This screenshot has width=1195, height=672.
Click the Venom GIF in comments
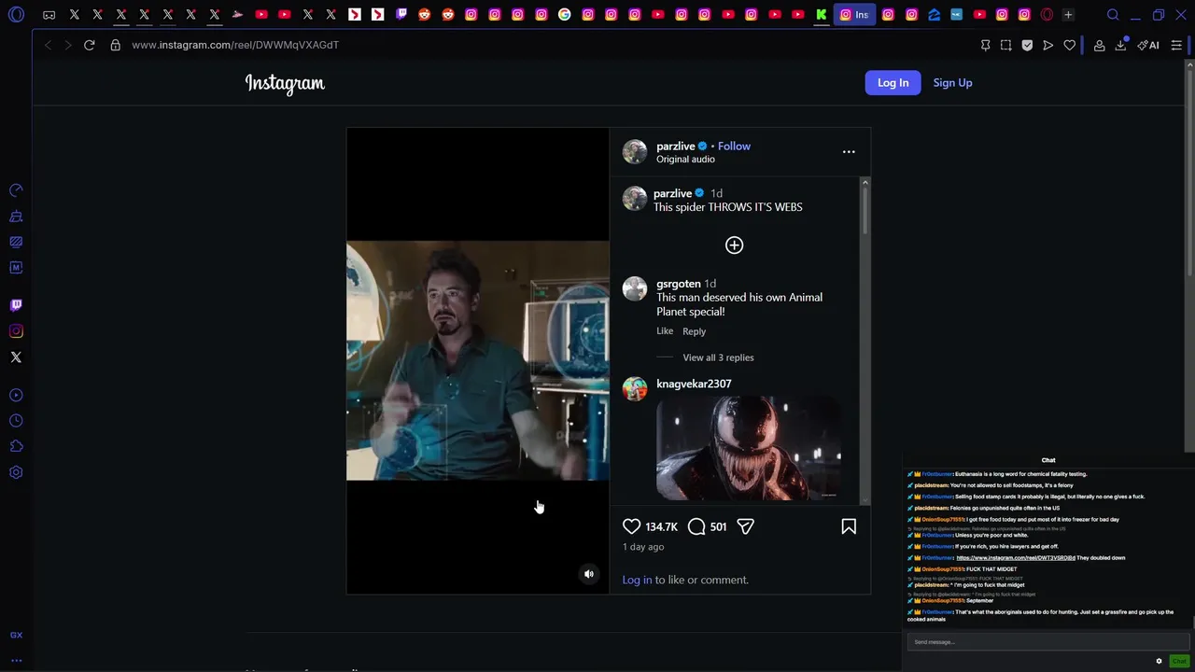point(749,449)
